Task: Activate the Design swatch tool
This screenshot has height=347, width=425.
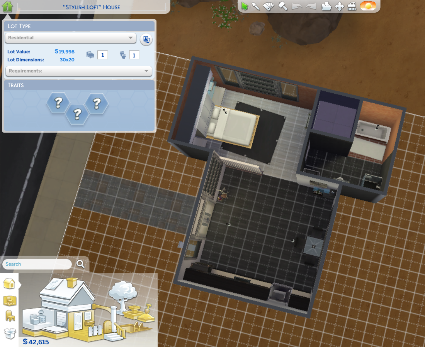Action: [269, 6]
